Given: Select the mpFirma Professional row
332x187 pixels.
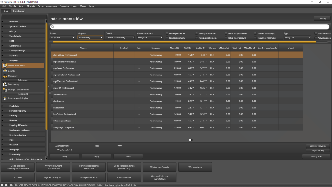Looking at the screenshot, I should tap(177, 68).
